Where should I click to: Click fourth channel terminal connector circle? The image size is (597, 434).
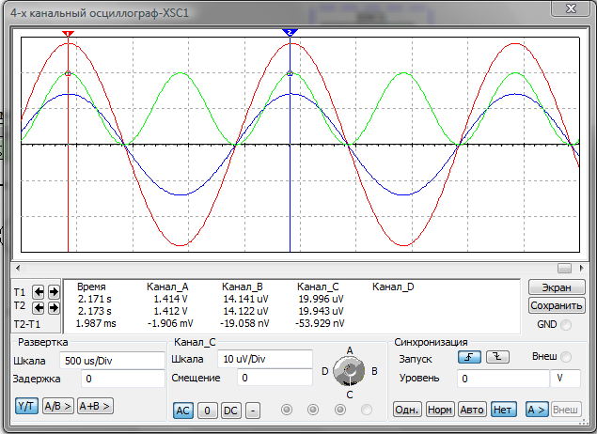(367, 410)
